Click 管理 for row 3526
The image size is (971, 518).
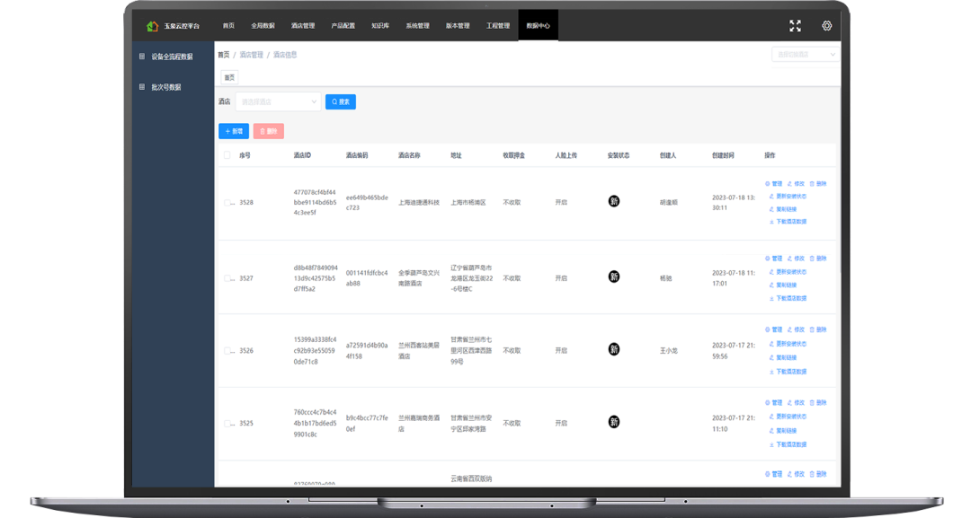(x=773, y=329)
